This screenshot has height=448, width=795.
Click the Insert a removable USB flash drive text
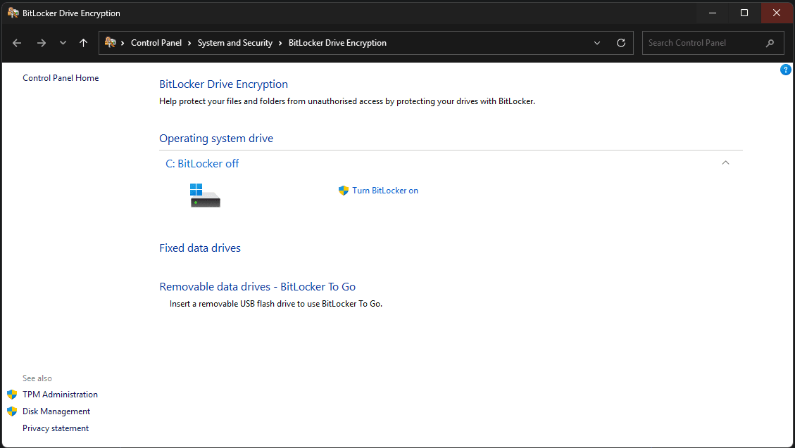pos(276,304)
